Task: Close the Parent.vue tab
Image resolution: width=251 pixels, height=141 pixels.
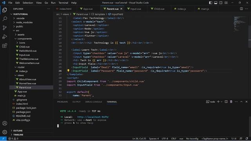Action: tap(121, 9)
